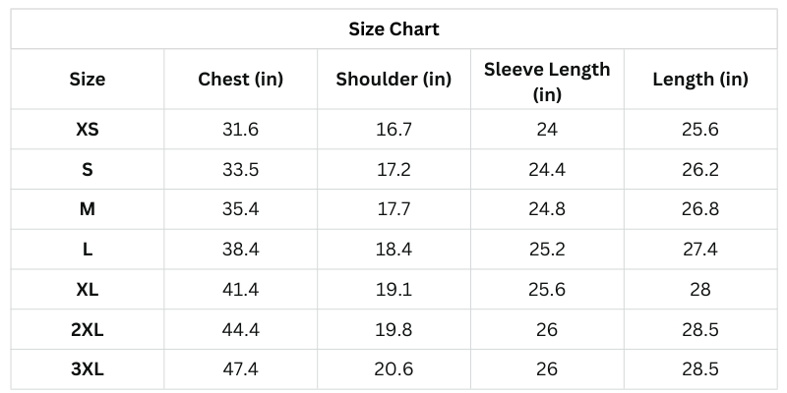Select shoulder value 17.7 for M

[x=393, y=209]
